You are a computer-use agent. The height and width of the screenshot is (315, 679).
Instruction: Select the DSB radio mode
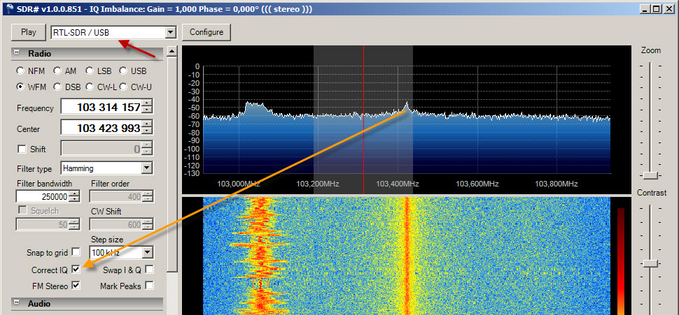point(56,87)
